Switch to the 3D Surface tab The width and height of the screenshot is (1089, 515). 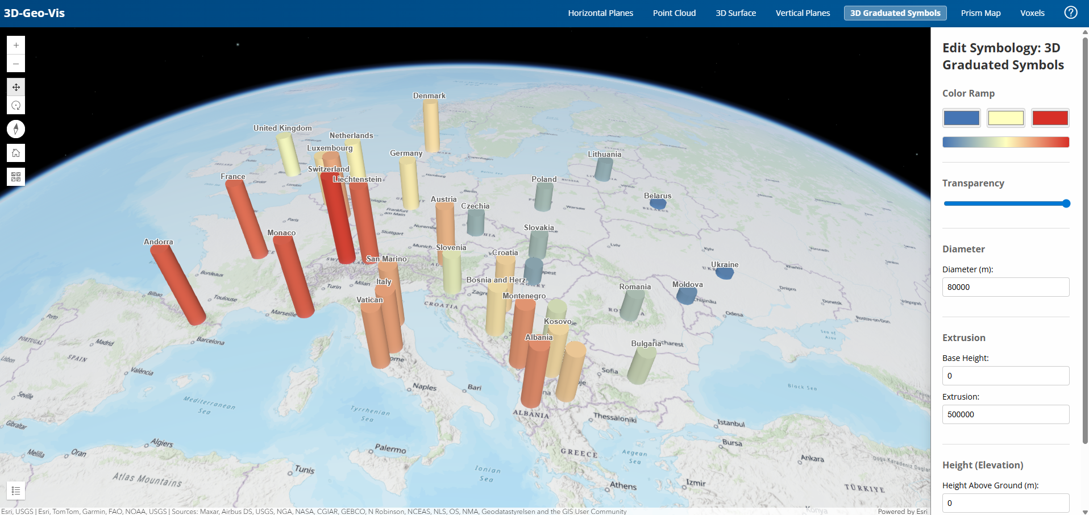coord(735,13)
